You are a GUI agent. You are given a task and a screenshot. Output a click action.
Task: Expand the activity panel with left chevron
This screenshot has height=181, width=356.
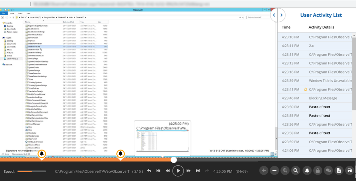click(x=274, y=15)
